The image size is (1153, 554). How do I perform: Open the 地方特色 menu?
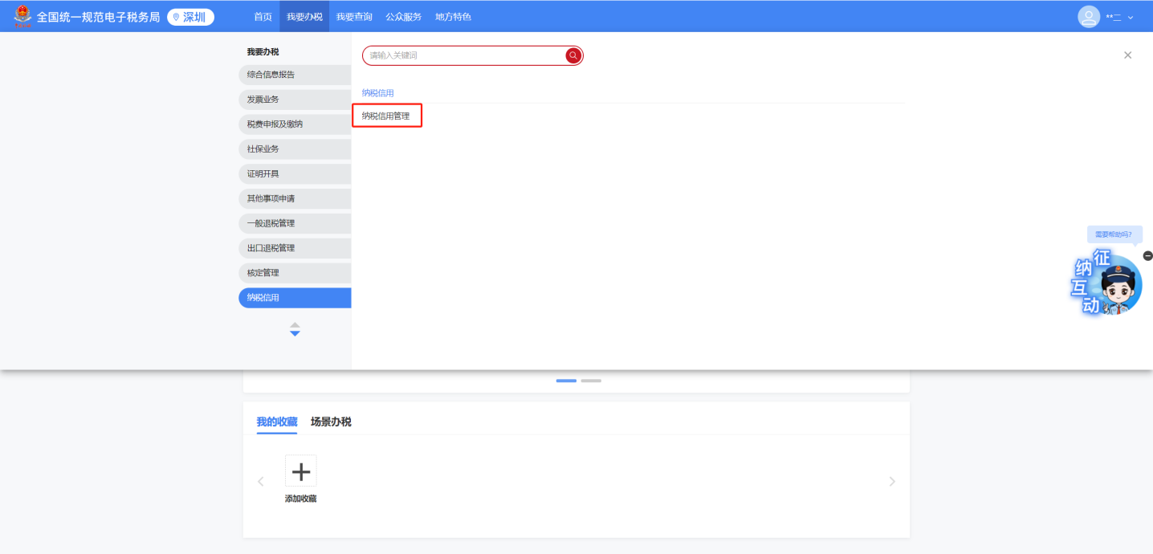click(x=453, y=17)
